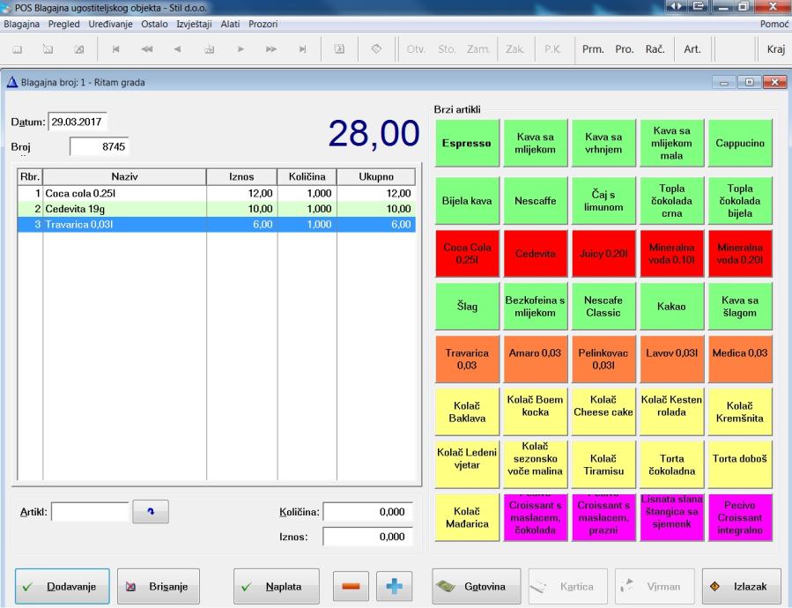
Task: Pay with Gotovina cash button
Action: point(477,586)
